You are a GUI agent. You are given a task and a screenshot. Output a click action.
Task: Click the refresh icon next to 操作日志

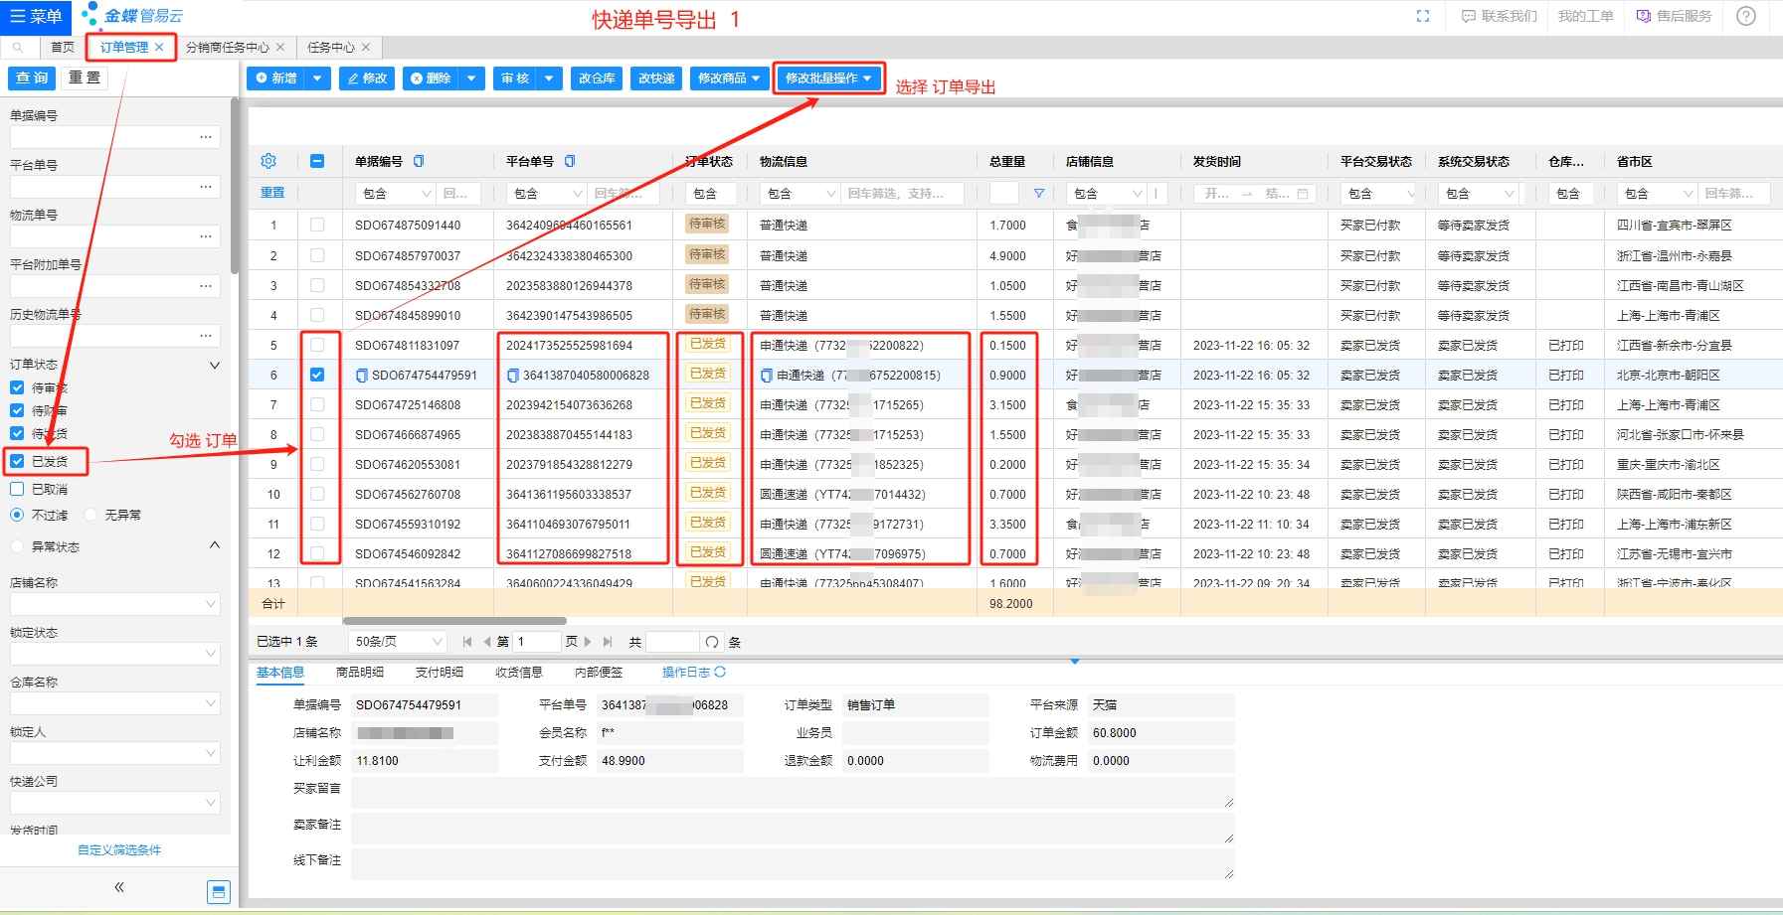point(720,673)
